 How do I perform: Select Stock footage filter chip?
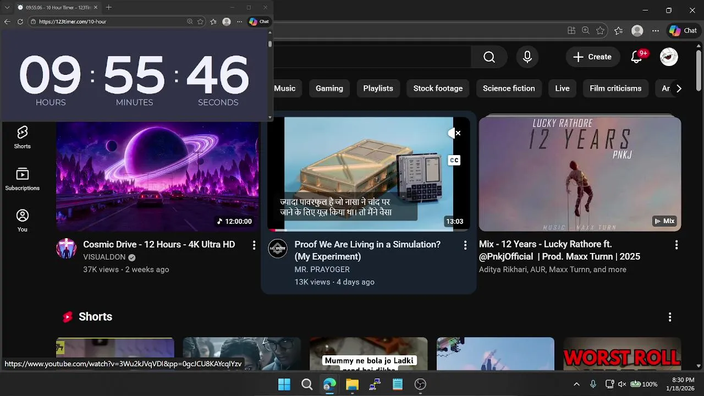(438, 88)
